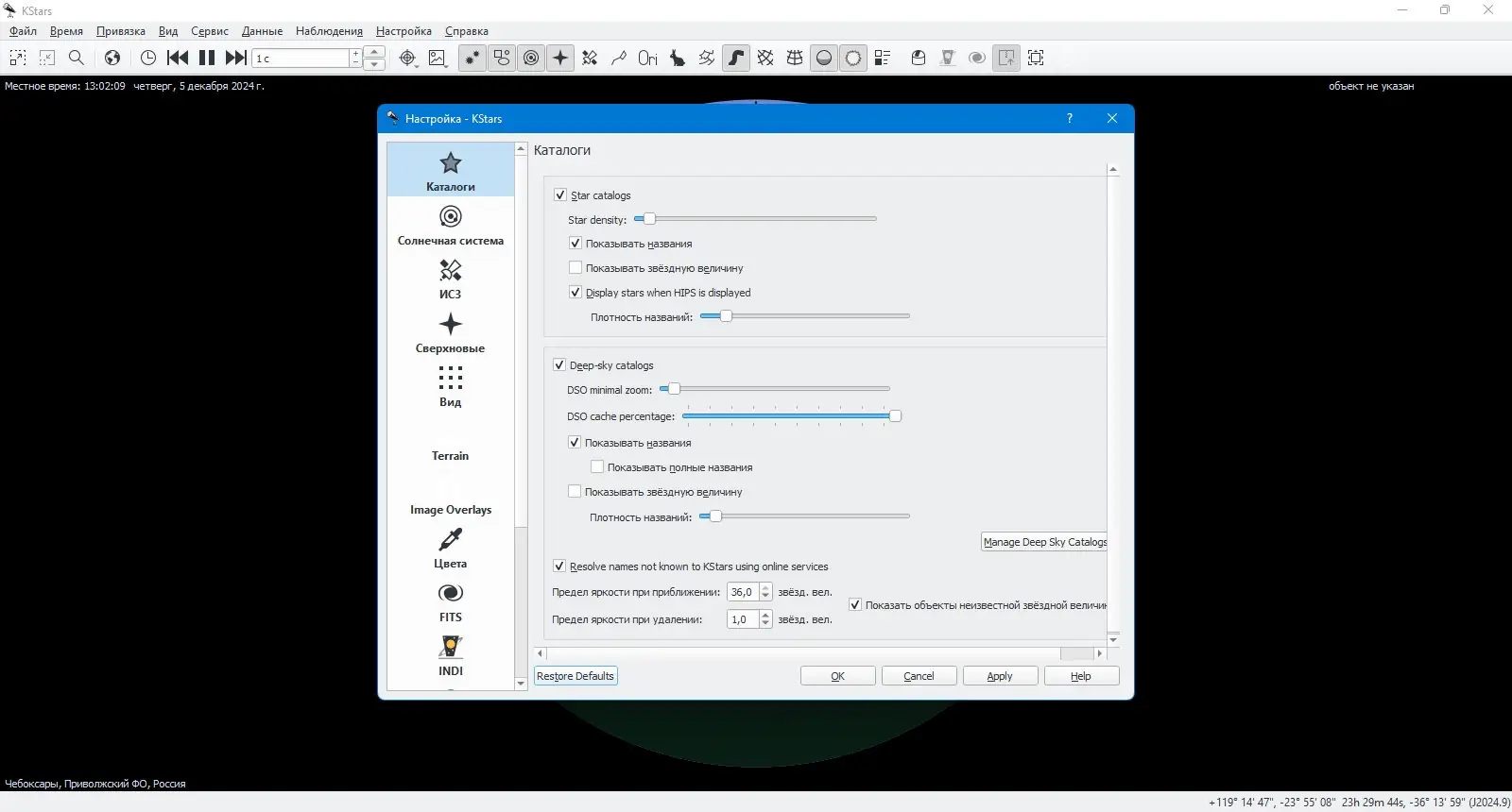Enable 'Показывать полные названия' checkbox
Image resolution: width=1512 pixels, height=812 pixels.
click(x=597, y=467)
